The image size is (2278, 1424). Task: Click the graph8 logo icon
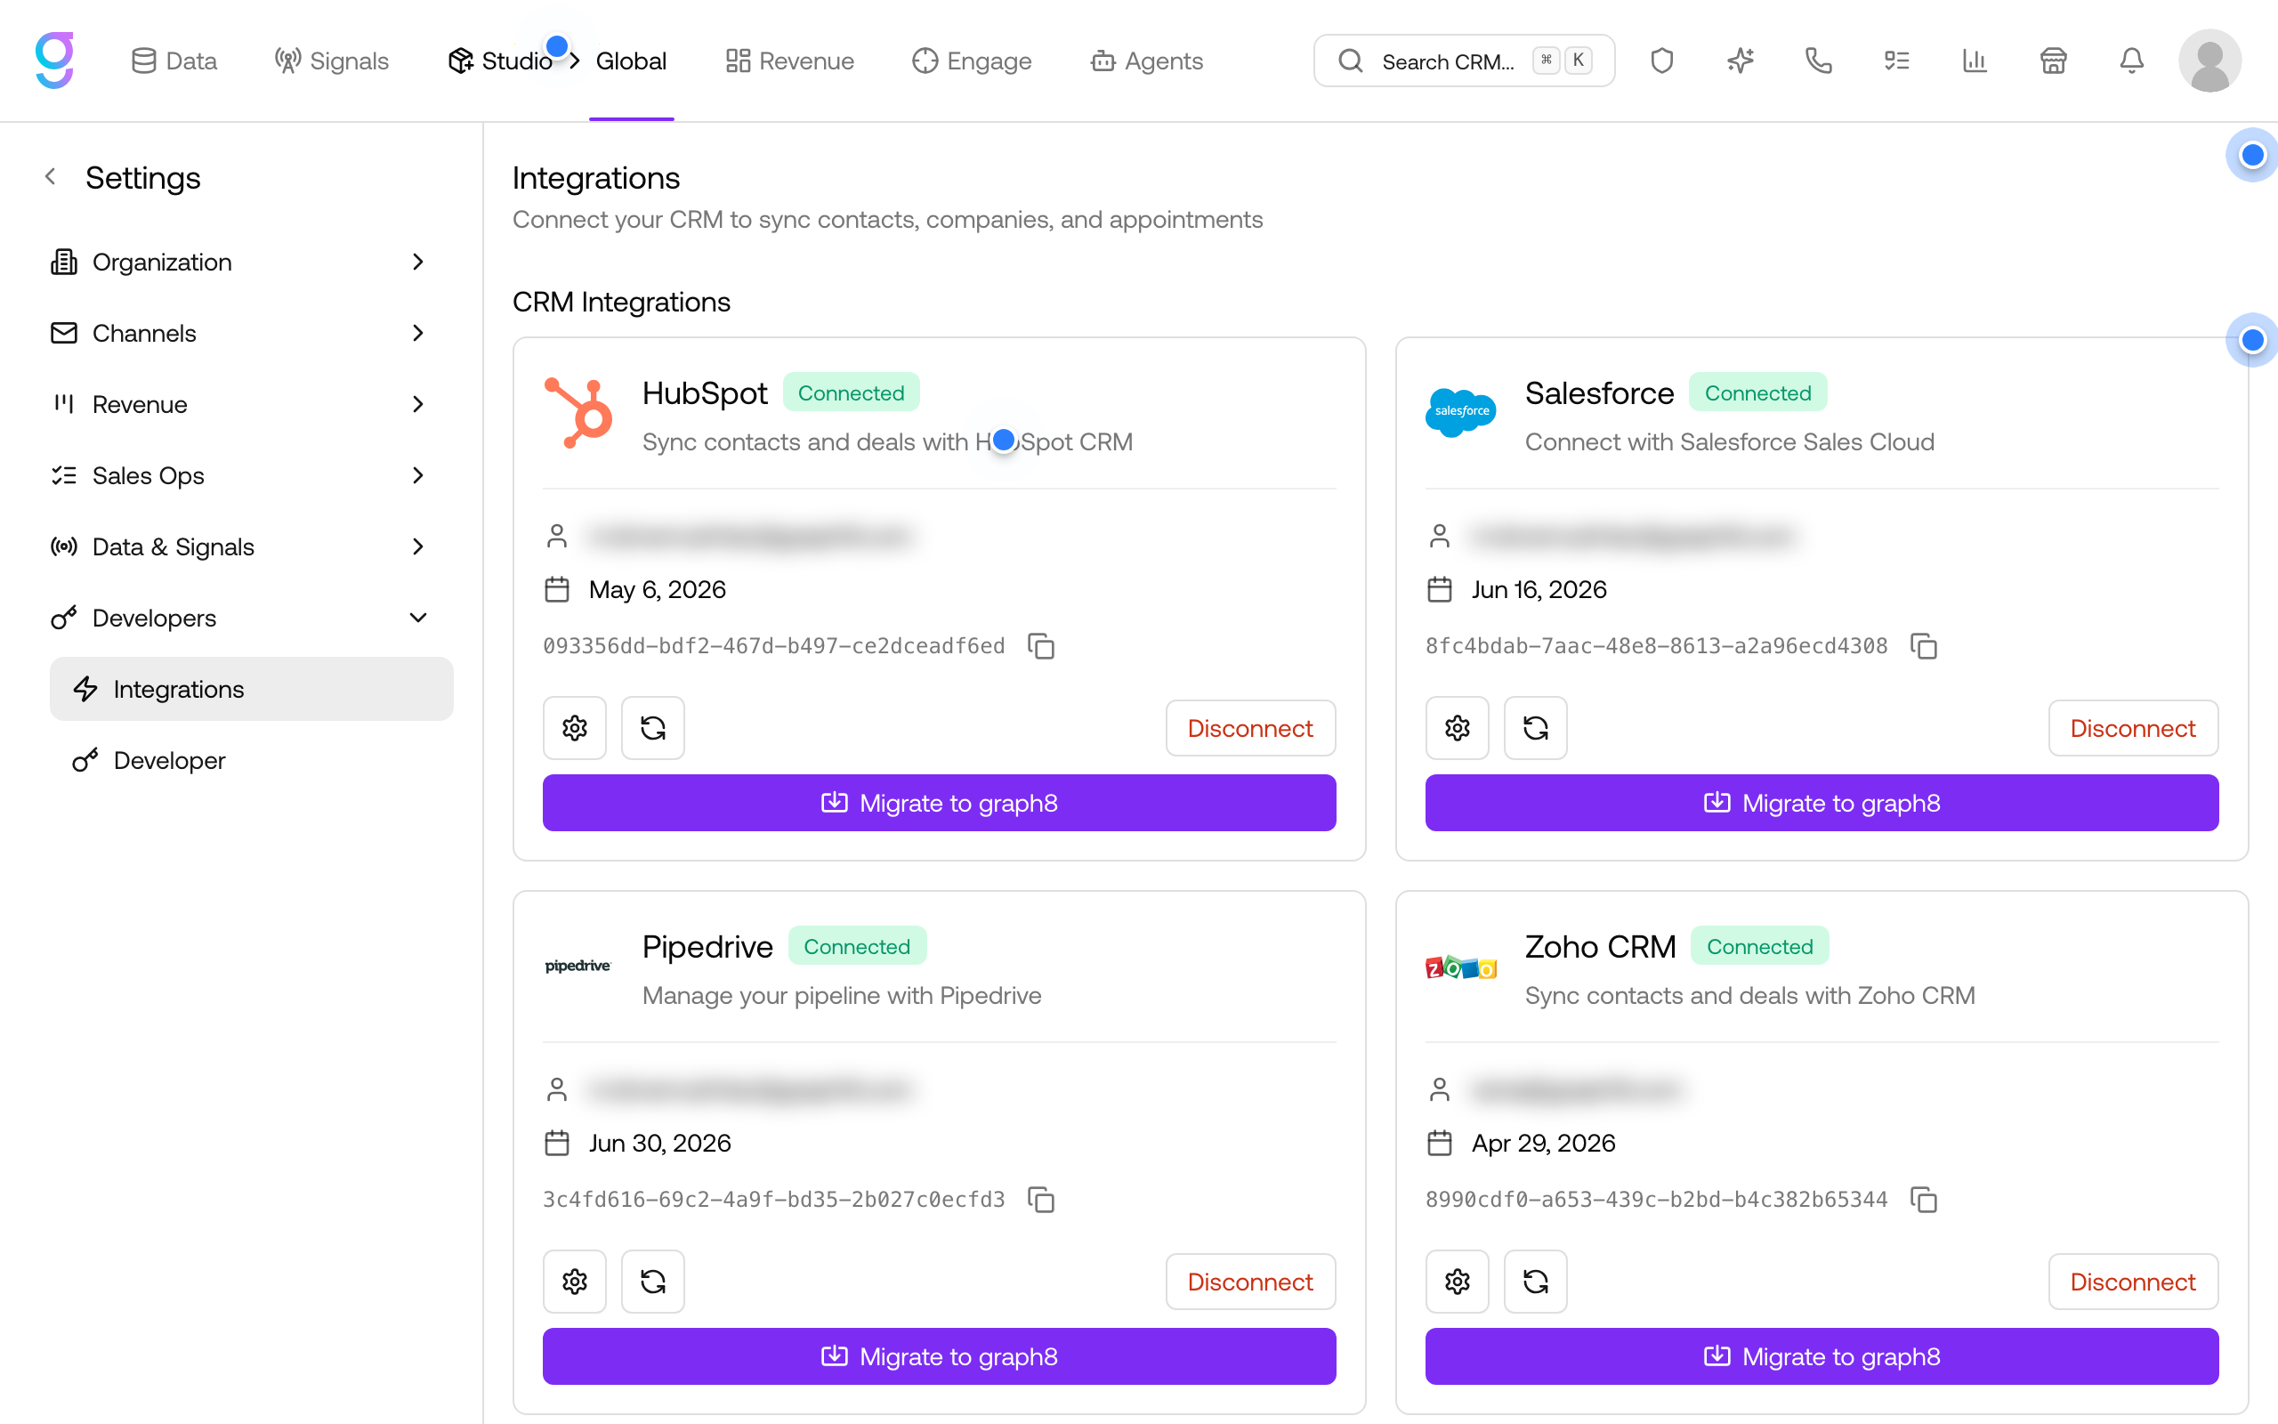[54, 61]
